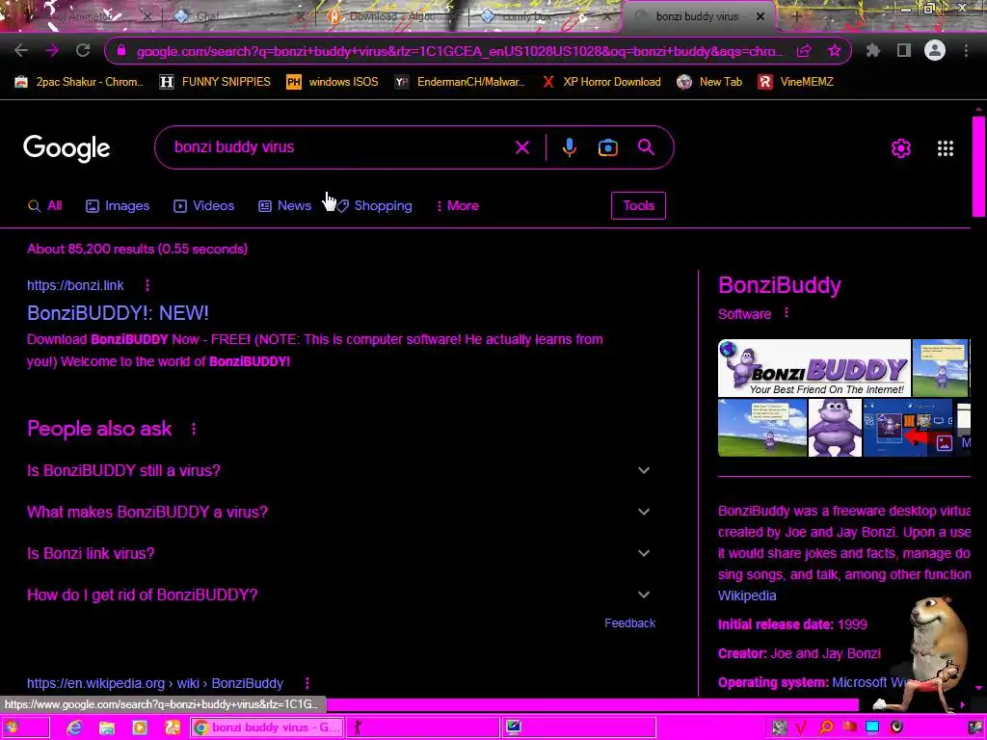Switch to the All results tab

44,206
